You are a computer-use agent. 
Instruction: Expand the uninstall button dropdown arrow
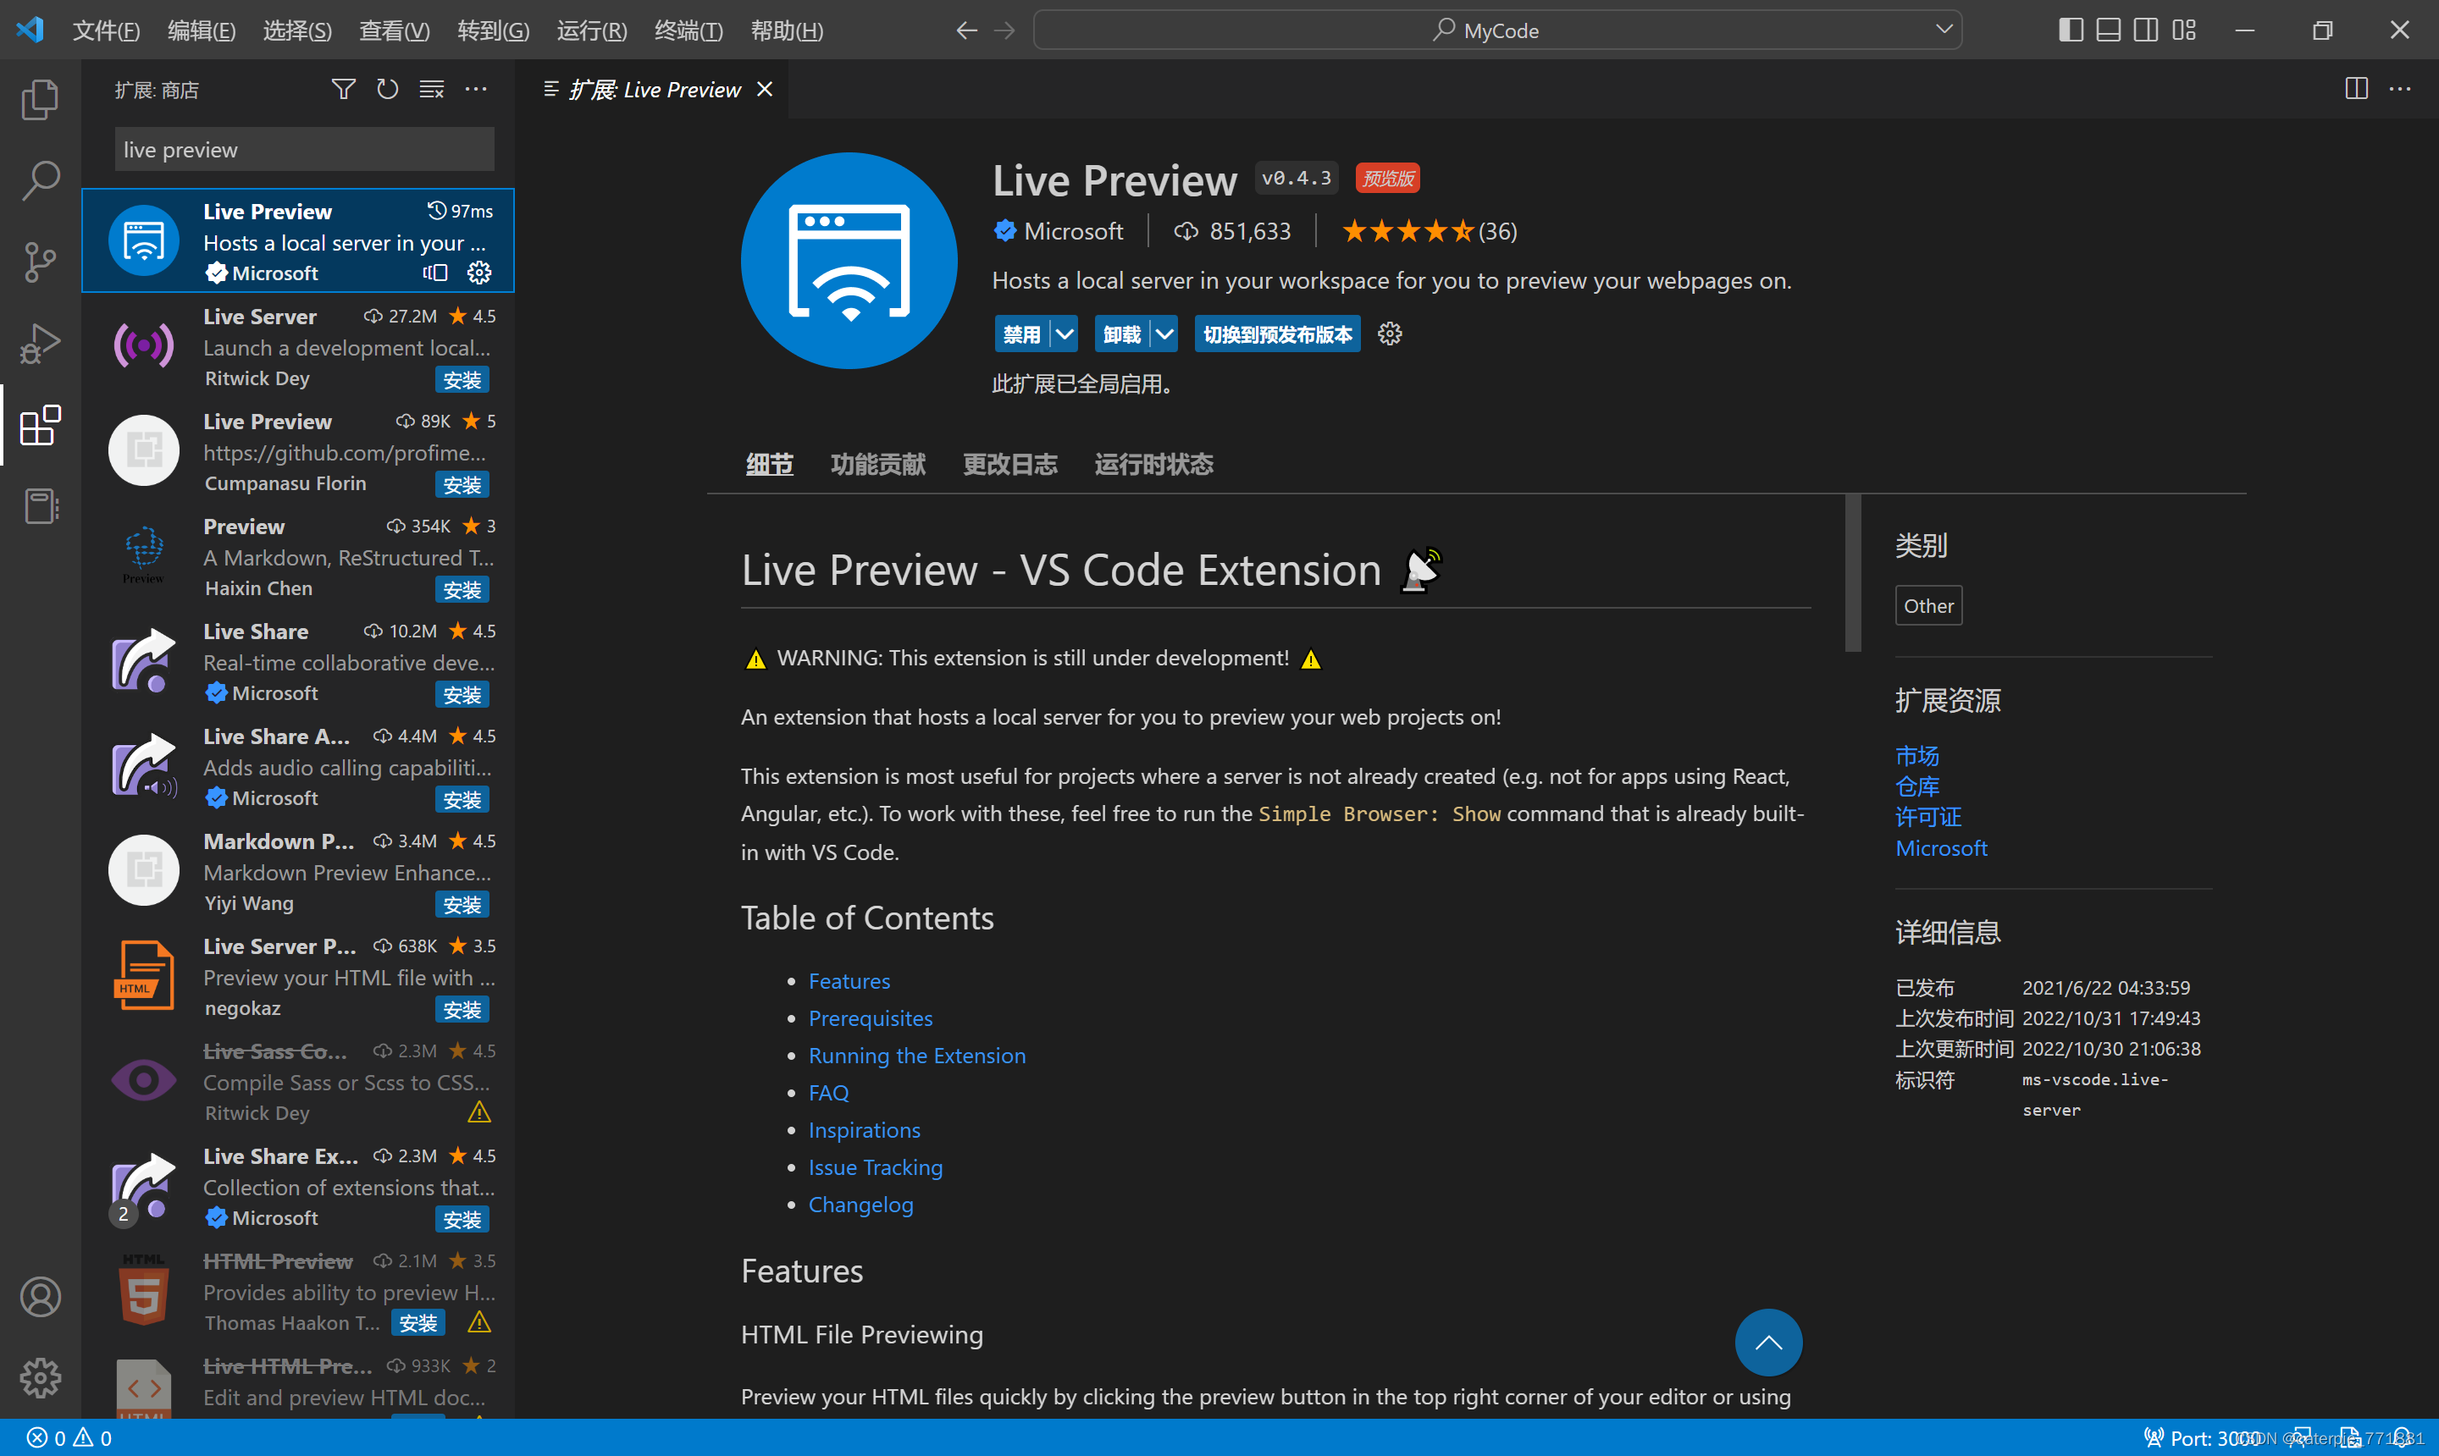coord(1164,334)
